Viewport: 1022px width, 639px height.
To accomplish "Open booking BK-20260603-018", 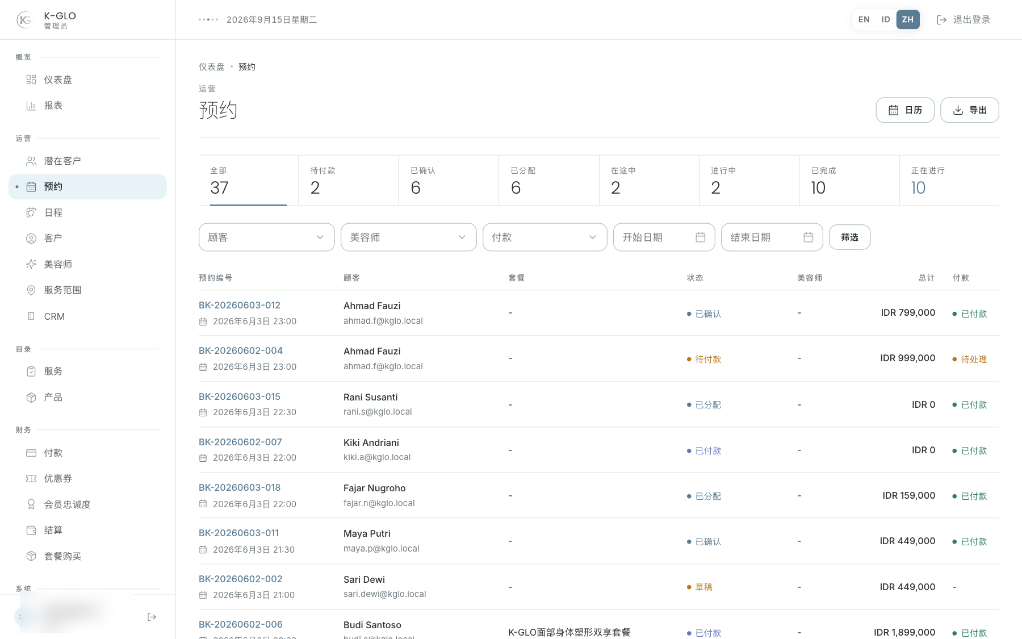I will point(240,488).
